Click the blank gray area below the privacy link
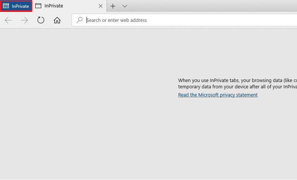297x180 pixels. coord(218,134)
